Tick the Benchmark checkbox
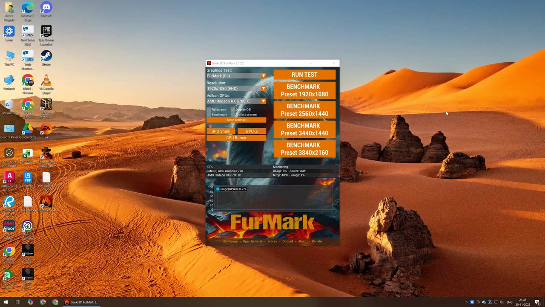 [209, 114]
